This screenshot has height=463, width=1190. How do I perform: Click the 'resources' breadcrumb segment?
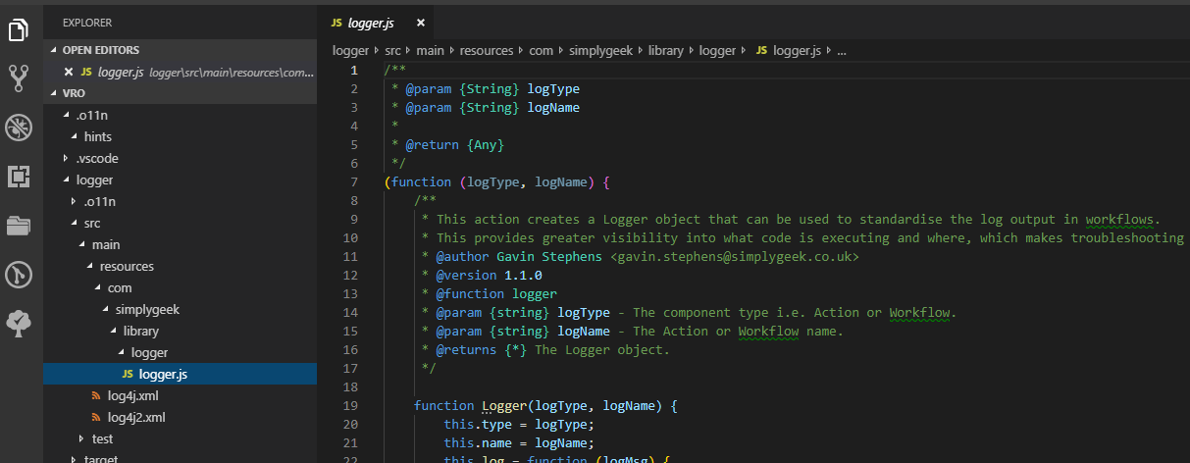(x=487, y=50)
